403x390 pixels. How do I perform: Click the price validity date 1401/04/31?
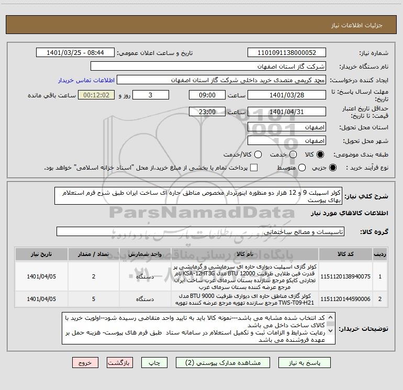287,112
